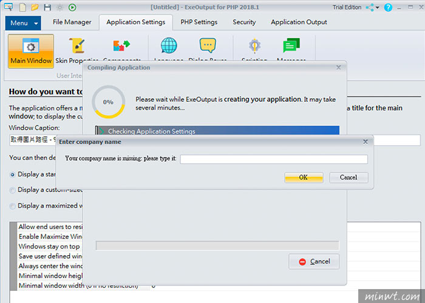Open the Messages green chat icon
The image size is (425, 303).
click(291, 45)
